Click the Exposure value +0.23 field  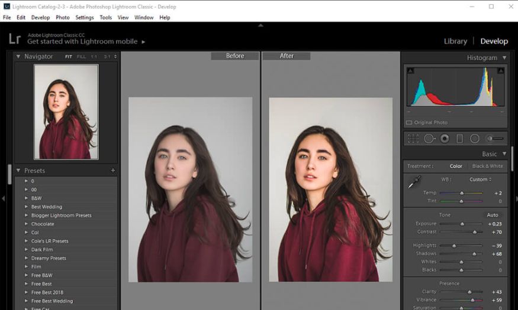[x=495, y=224]
